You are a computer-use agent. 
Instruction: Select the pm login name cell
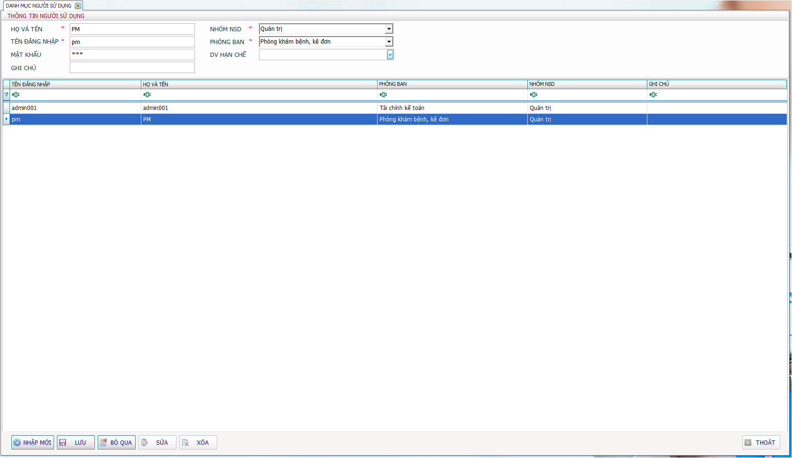click(x=75, y=119)
